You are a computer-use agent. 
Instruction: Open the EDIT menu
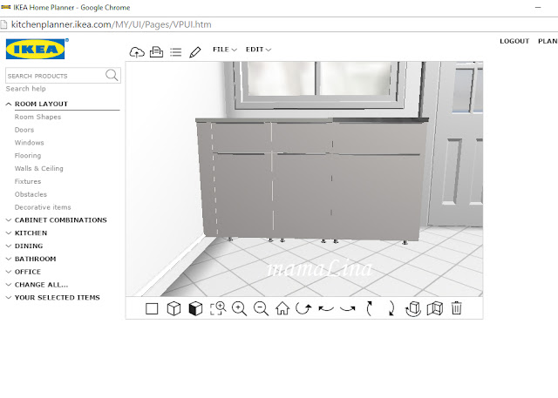(x=258, y=50)
